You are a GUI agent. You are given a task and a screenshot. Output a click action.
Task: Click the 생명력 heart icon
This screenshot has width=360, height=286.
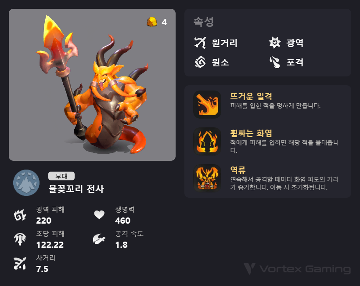tap(99, 215)
